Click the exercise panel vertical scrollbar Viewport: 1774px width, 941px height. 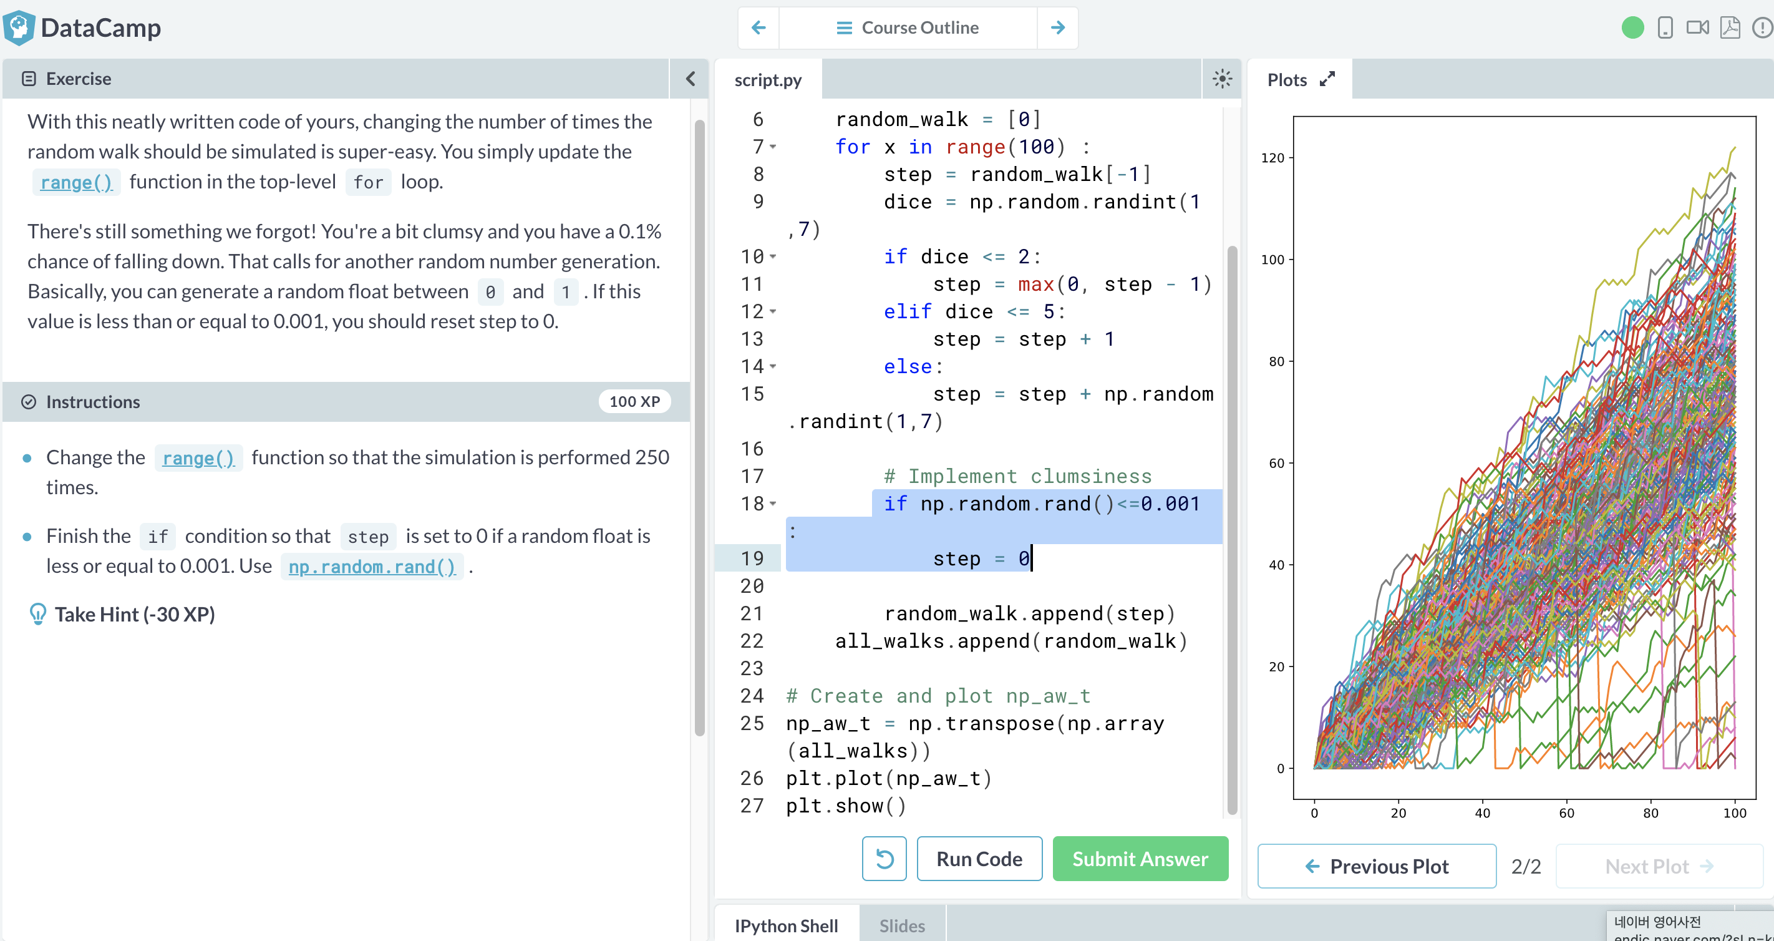tap(699, 427)
